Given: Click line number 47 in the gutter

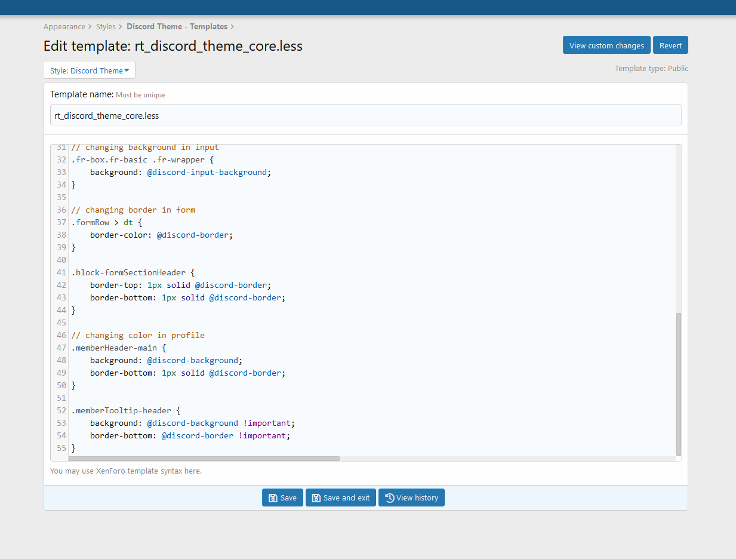Looking at the screenshot, I should [x=61, y=348].
